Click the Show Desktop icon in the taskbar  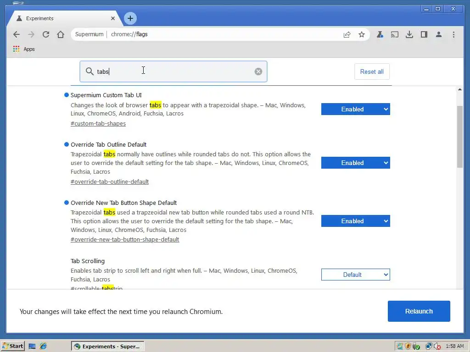[x=32, y=346]
